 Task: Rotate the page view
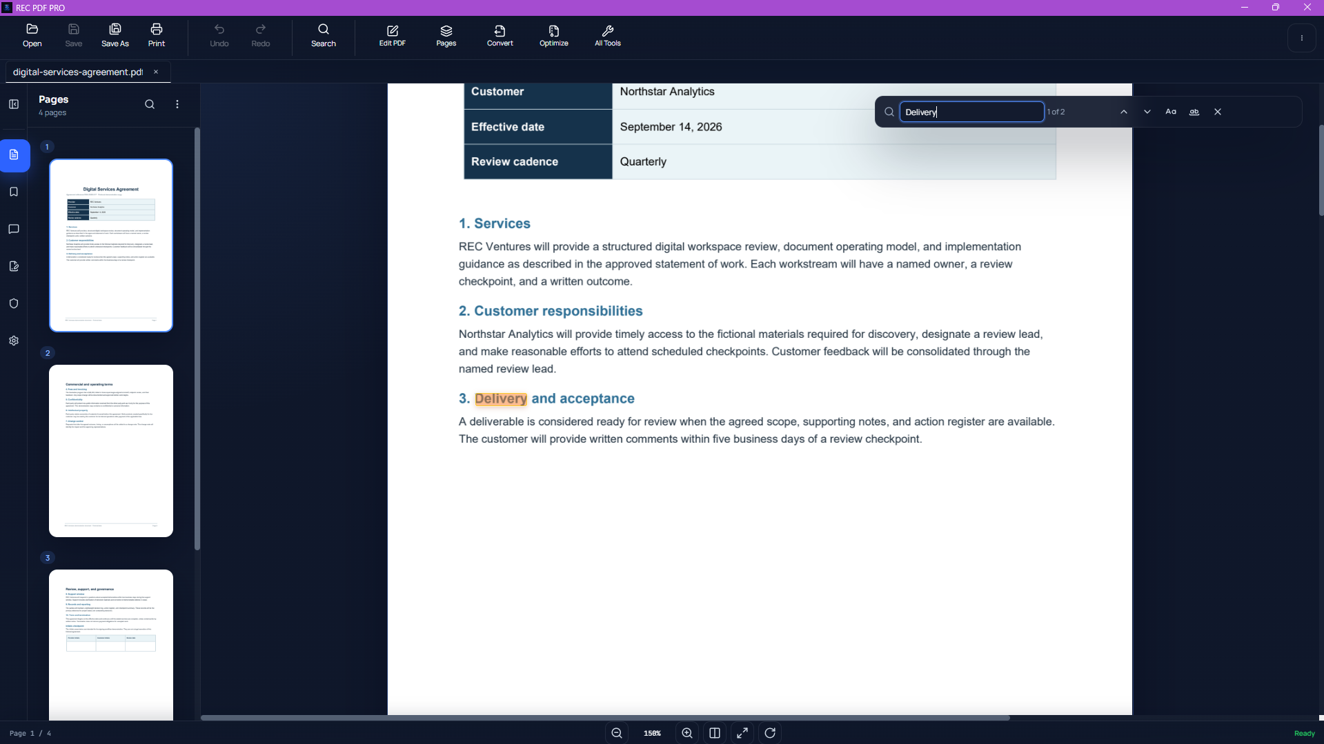coord(770,733)
